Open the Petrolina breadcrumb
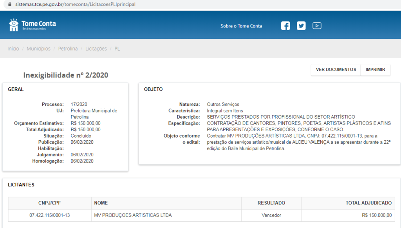The height and width of the screenshot is (228, 401). pos(68,49)
